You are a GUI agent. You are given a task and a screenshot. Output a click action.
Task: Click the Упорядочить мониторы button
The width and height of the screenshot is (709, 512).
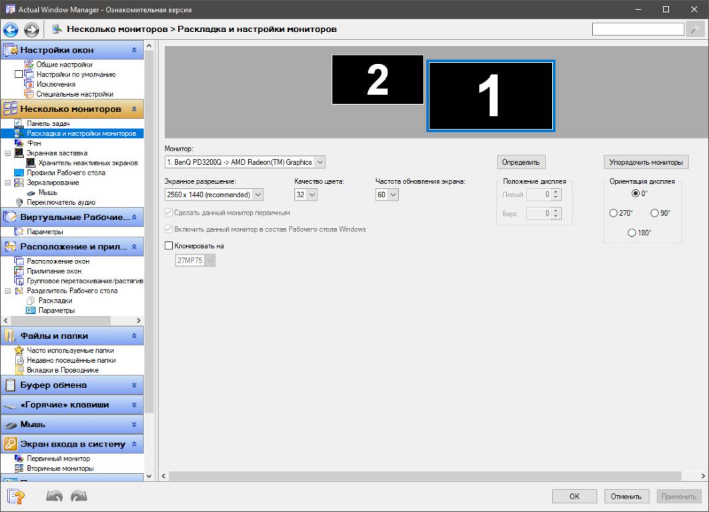click(x=646, y=162)
